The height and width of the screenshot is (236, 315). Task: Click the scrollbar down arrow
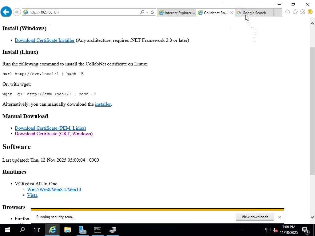tap(312, 217)
